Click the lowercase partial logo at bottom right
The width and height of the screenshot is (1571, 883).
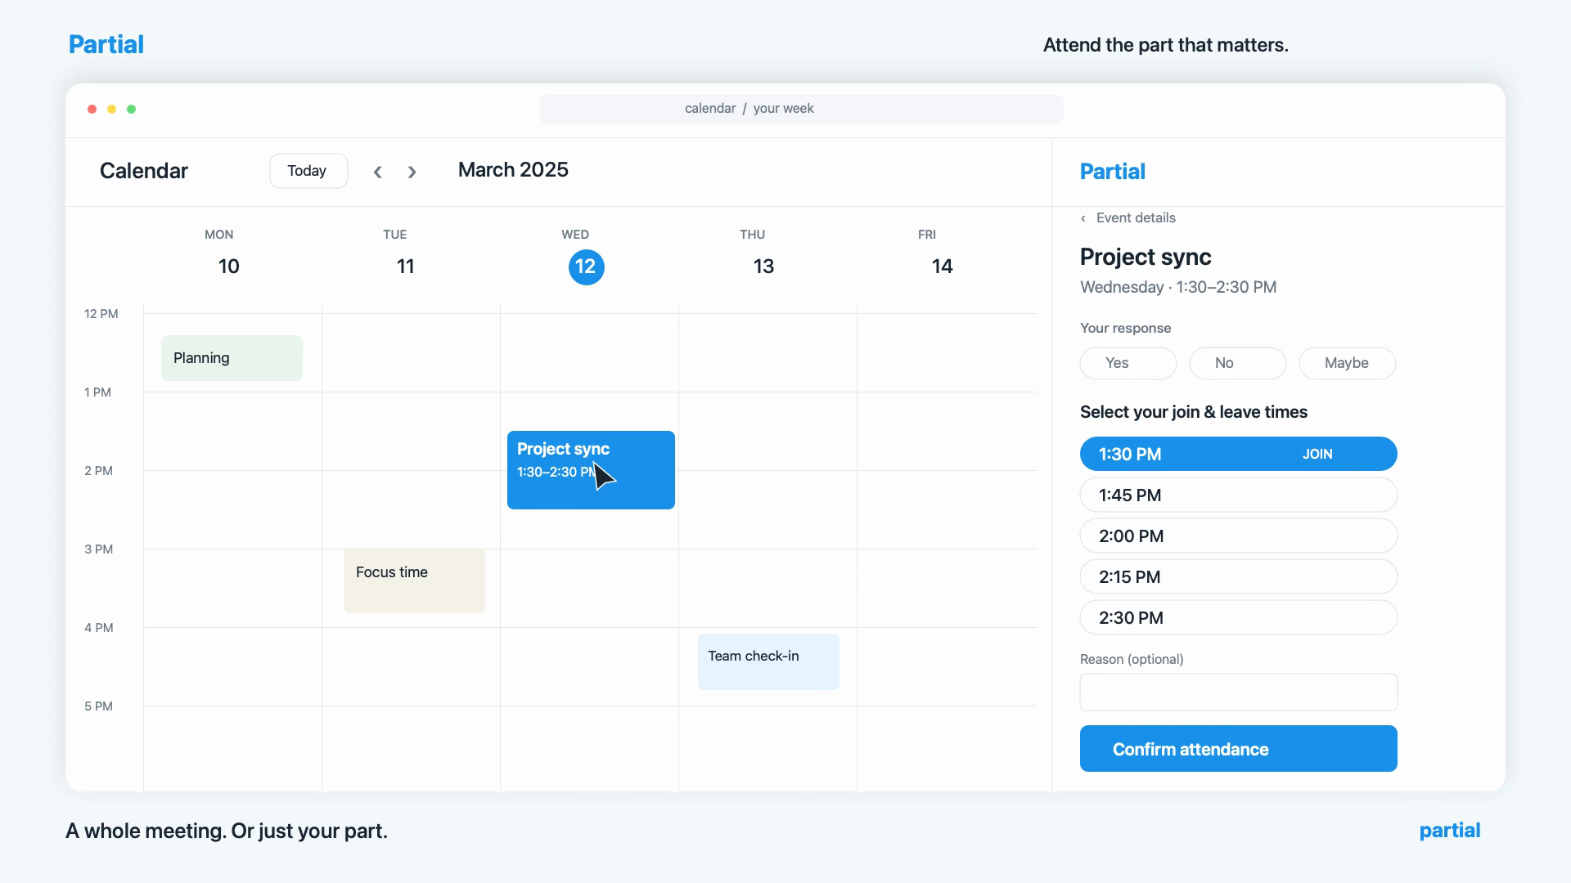click(x=1449, y=831)
